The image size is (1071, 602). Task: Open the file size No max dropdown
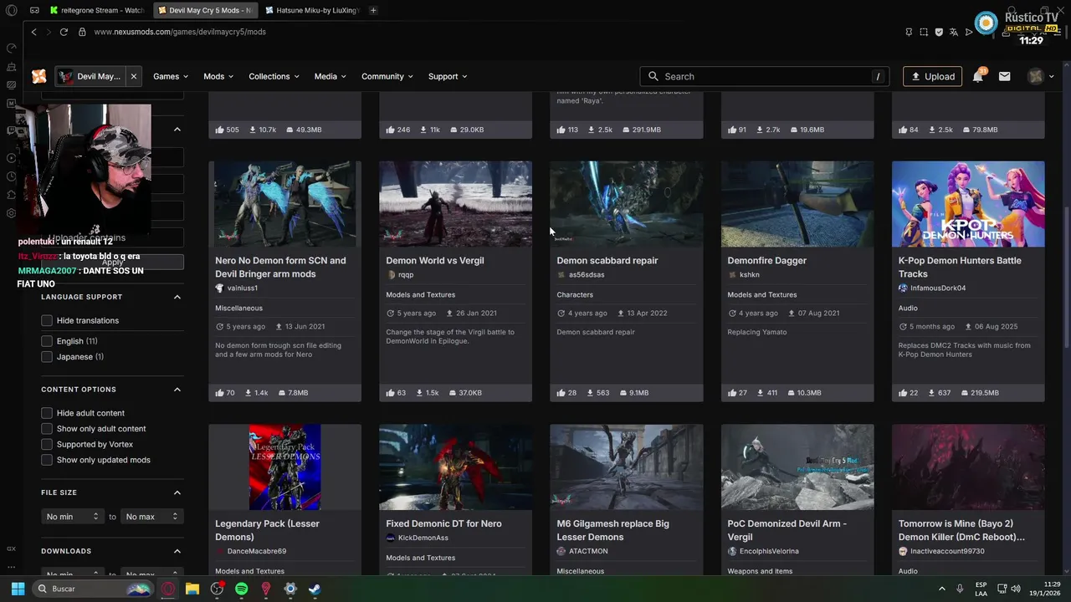(x=151, y=517)
